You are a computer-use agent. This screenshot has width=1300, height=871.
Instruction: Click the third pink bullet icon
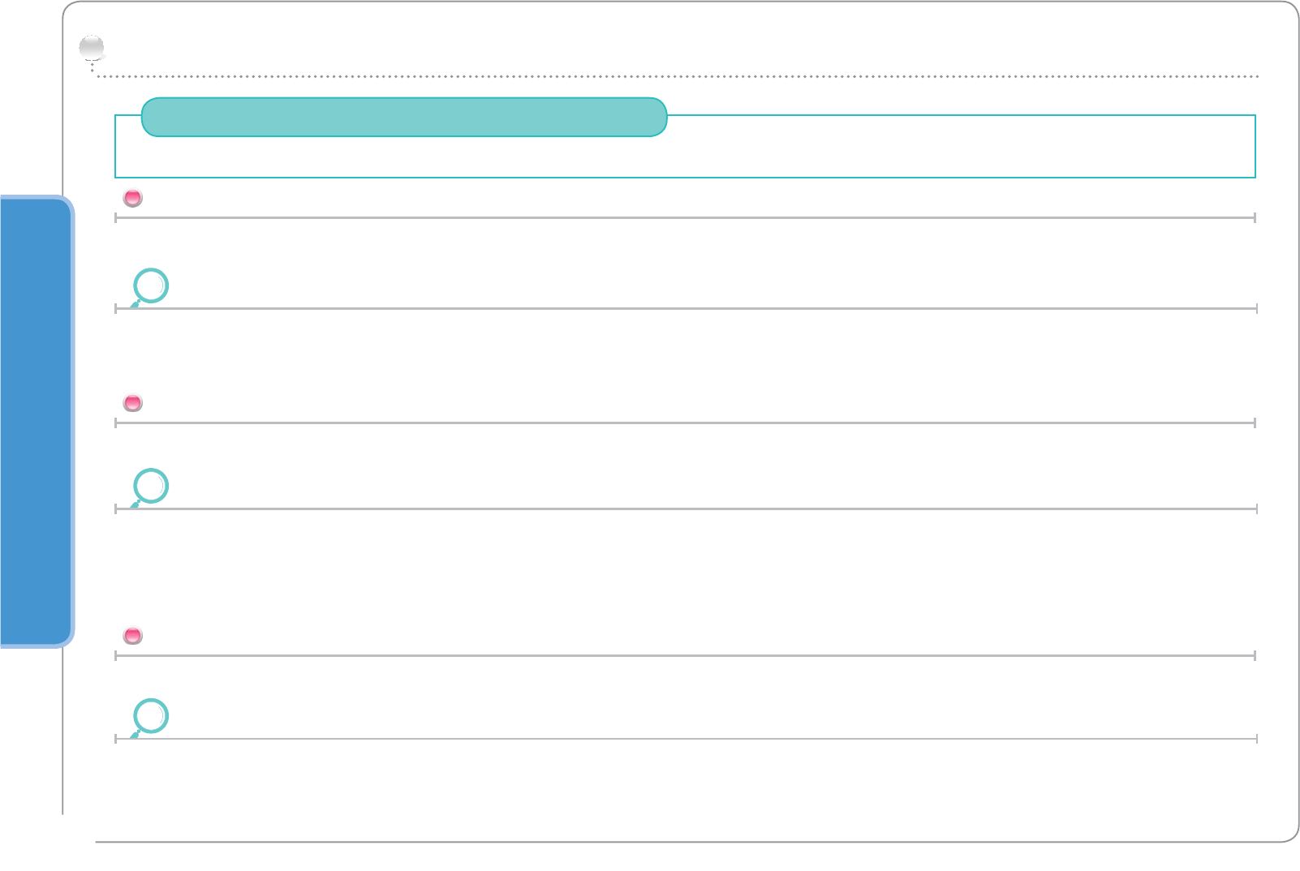pyautogui.click(x=132, y=635)
